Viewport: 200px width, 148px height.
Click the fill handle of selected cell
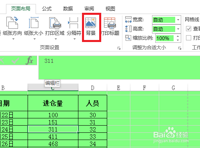click(x=78, y=132)
